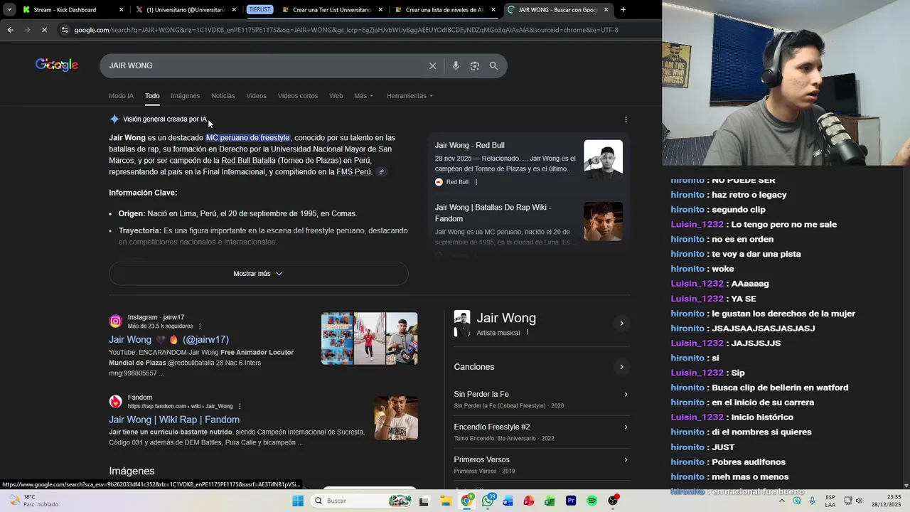
Task: Start voice search with the microphone icon
Action: (x=456, y=66)
